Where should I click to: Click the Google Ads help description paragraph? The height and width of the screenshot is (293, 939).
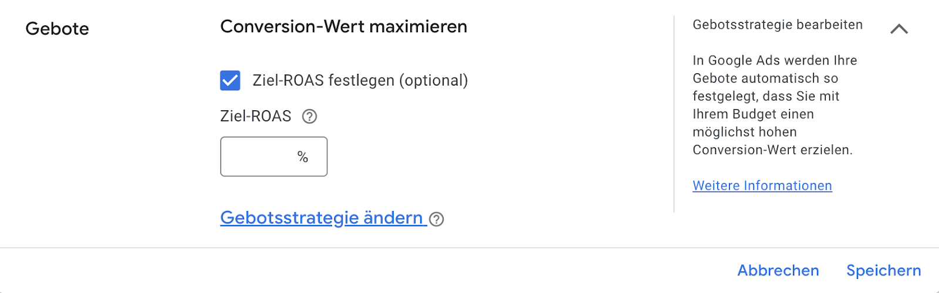coord(775,105)
